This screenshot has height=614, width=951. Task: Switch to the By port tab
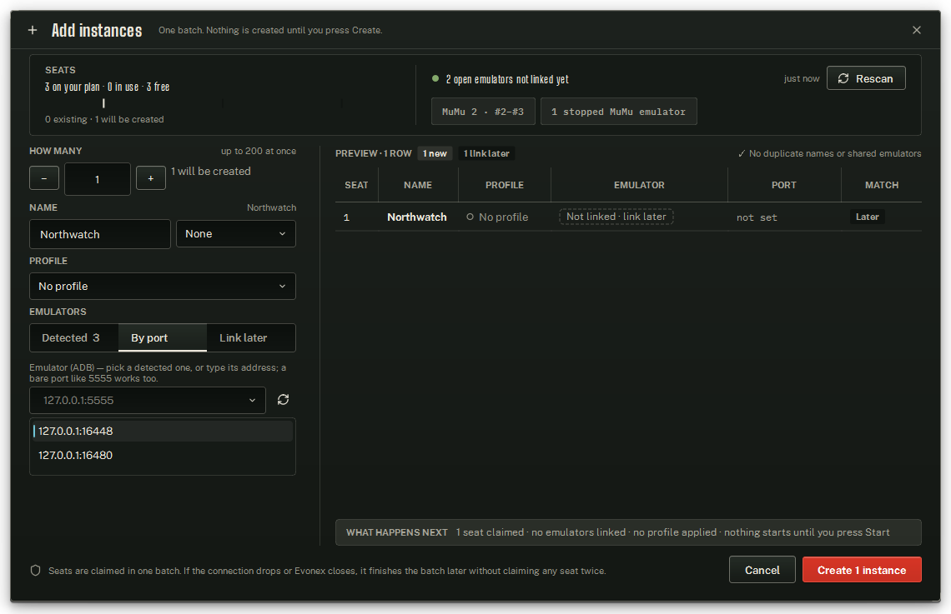tap(163, 338)
